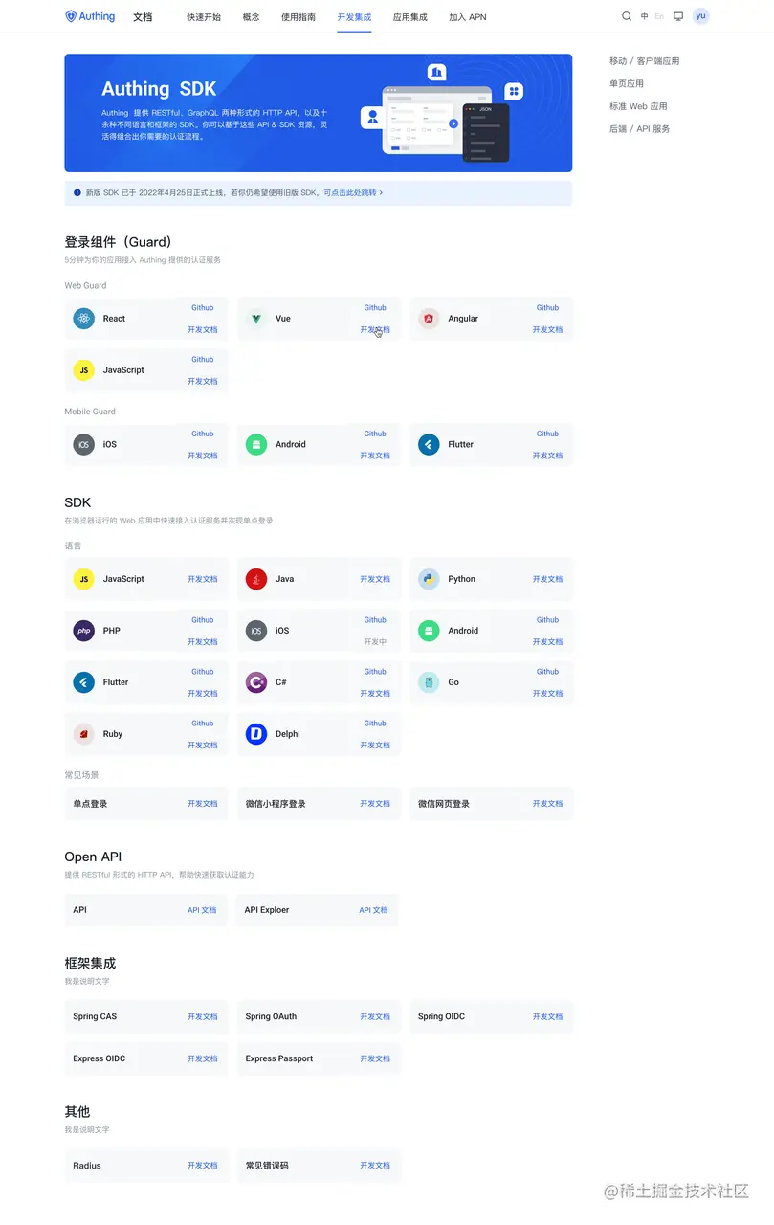Go to 单页应用 sidebar link
This screenshot has height=1225, width=774.
click(627, 84)
